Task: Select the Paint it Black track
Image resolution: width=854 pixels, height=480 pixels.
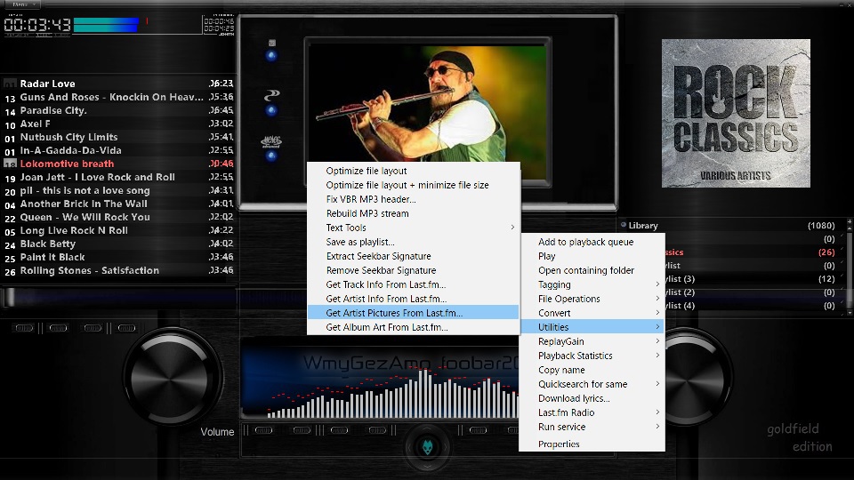Action: [118, 257]
